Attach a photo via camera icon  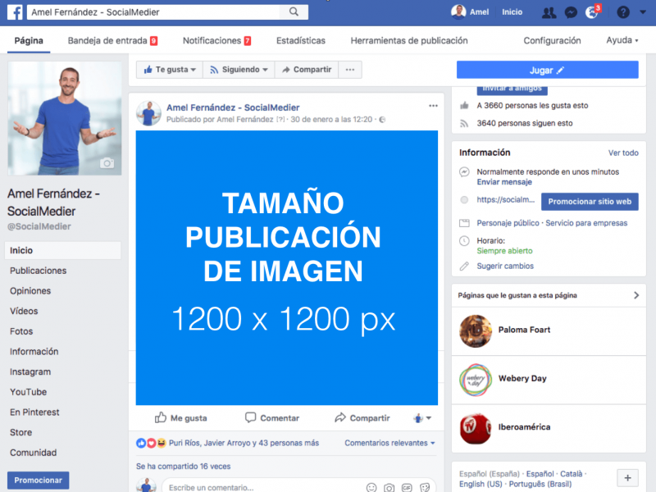coord(389,487)
